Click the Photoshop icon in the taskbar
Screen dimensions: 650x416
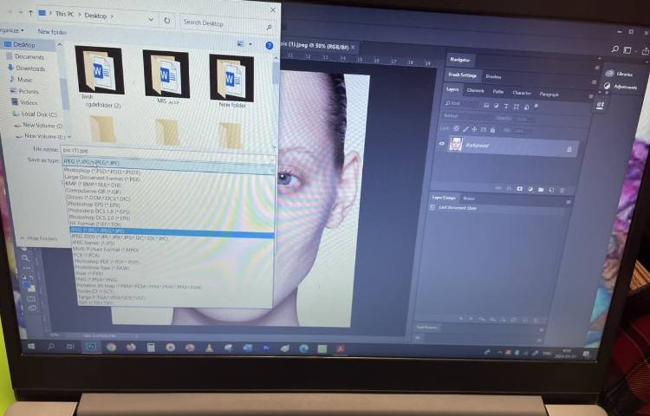(x=91, y=346)
